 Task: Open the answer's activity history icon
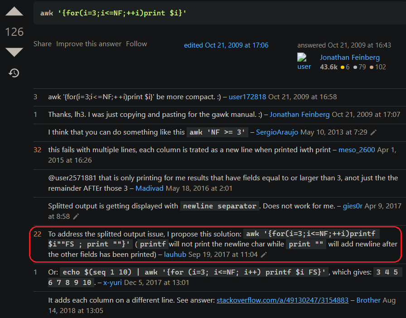tap(14, 72)
